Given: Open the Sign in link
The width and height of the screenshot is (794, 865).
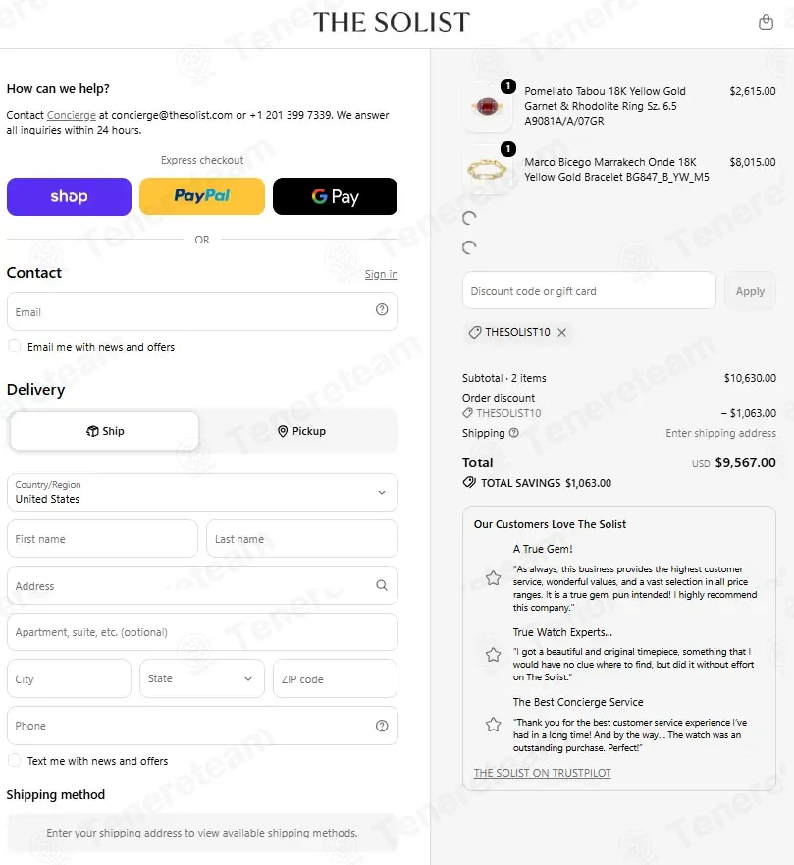Looking at the screenshot, I should pyautogui.click(x=381, y=274).
